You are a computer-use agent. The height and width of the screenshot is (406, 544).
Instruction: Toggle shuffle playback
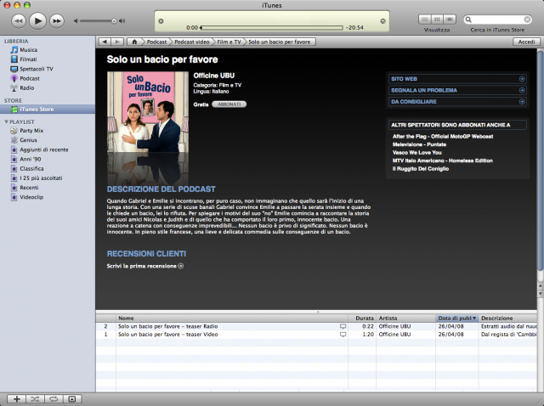pos(34,398)
